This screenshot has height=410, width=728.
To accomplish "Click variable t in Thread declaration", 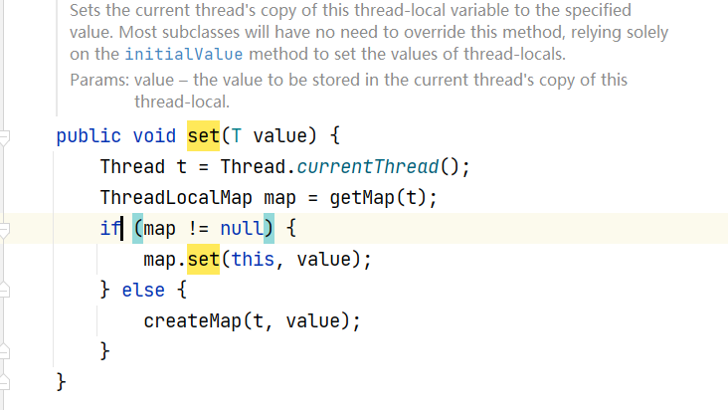I will [x=182, y=167].
